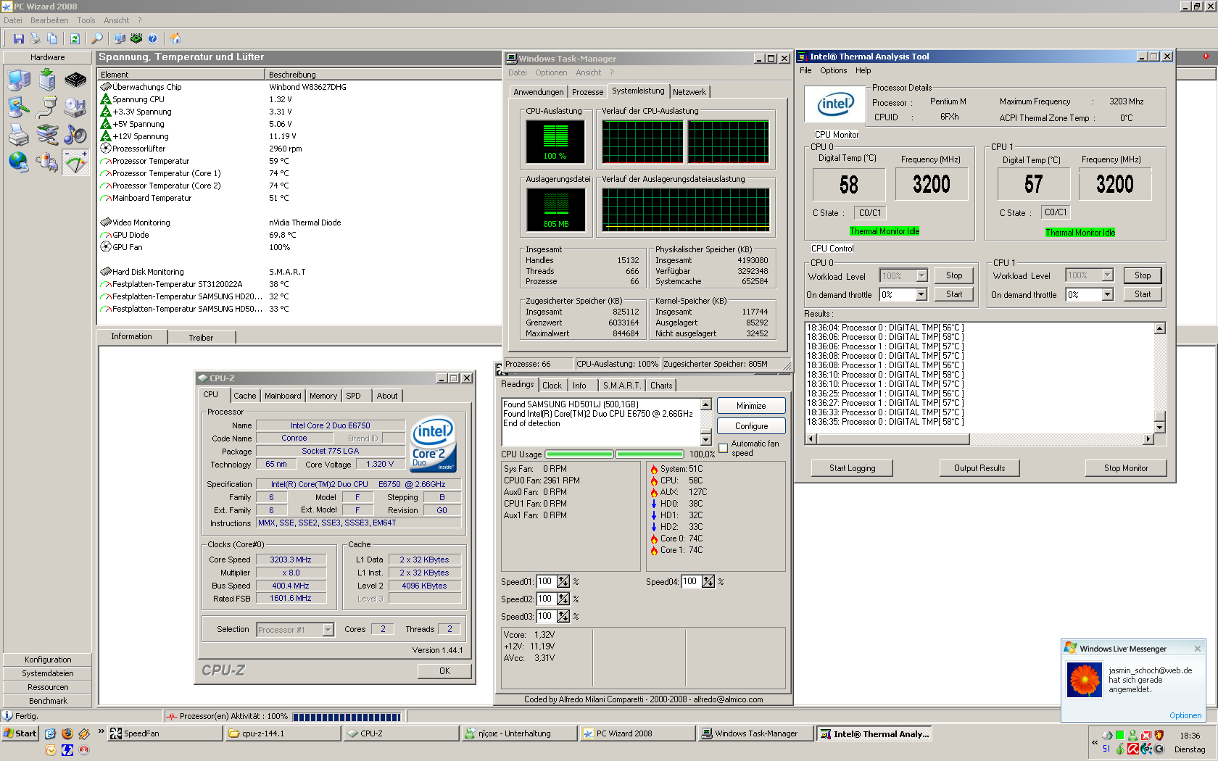This screenshot has width=1218, height=761.
Task: Click the blue help question mark icon
Action: click(x=152, y=38)
